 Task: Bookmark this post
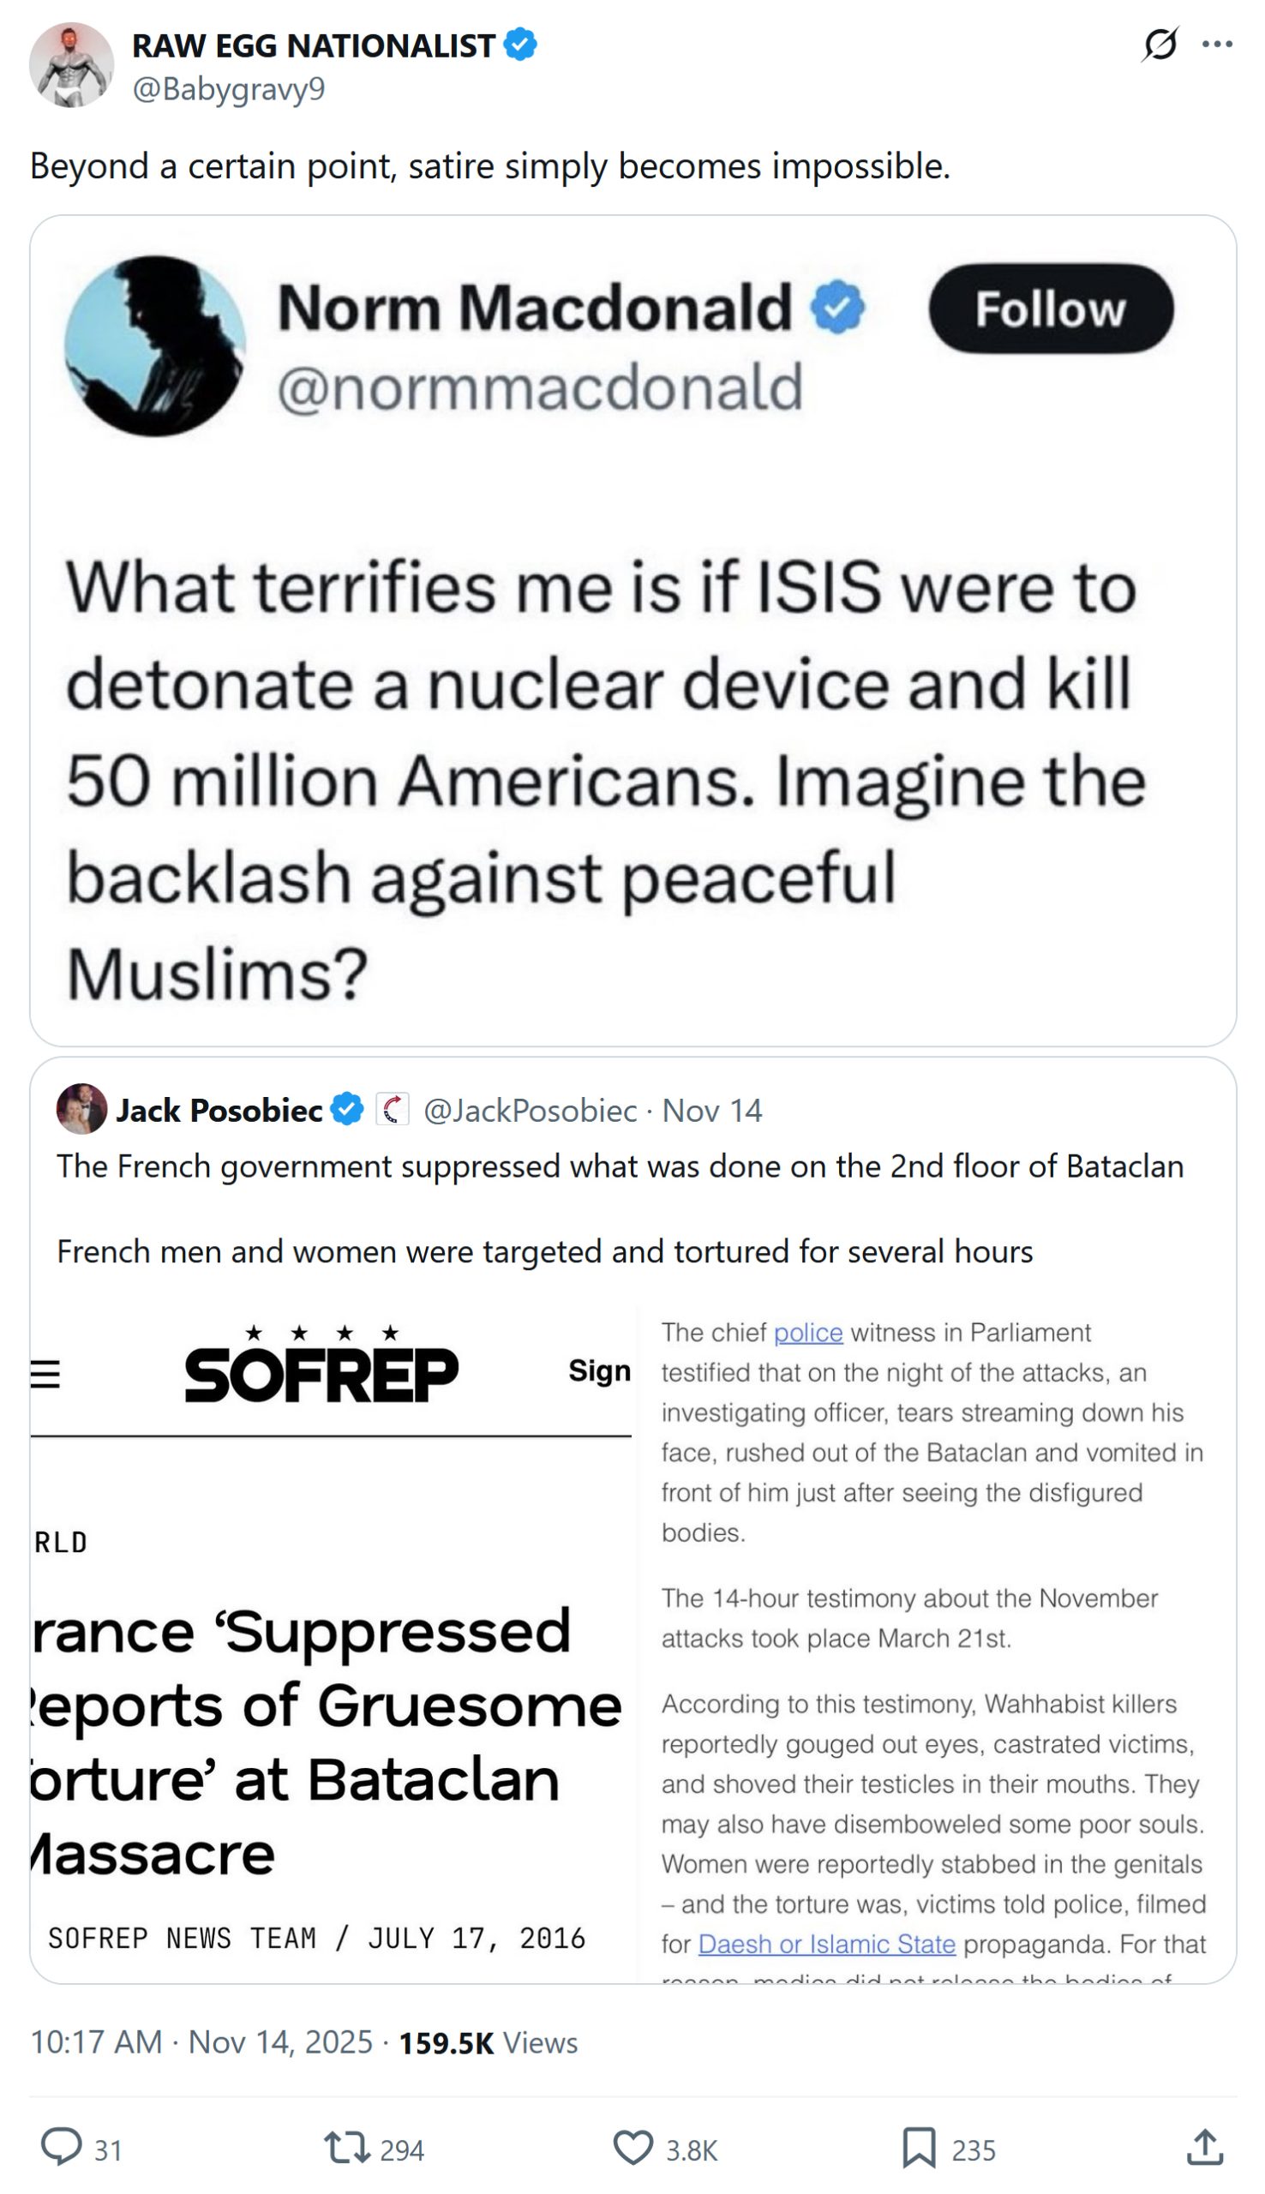[919, 2147]
